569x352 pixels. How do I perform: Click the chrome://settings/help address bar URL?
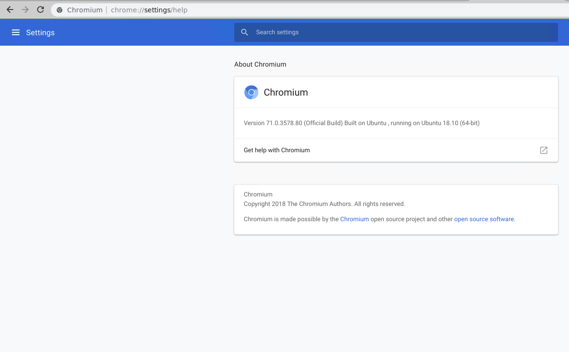point(149,10)
